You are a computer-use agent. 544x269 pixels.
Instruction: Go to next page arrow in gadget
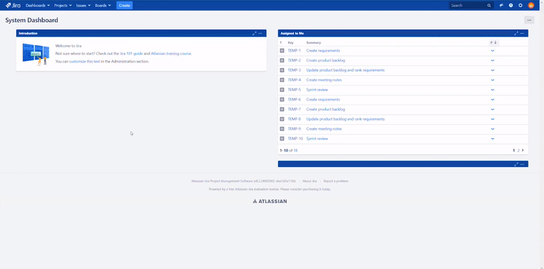coord(523,150)
